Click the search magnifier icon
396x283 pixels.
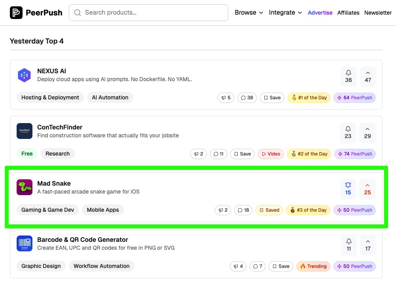click(x=78, y=13)
